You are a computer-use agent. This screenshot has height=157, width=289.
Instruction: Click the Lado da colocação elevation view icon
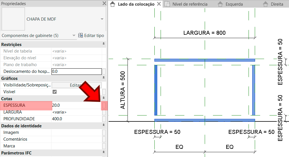click(x=113, y=4)
